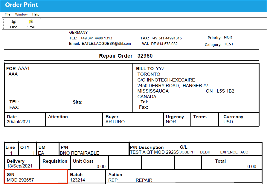This screenshot has height=186, width=267.
Task: Click the street address 2450 DERRY ROAD
Action: click(158, 85)
